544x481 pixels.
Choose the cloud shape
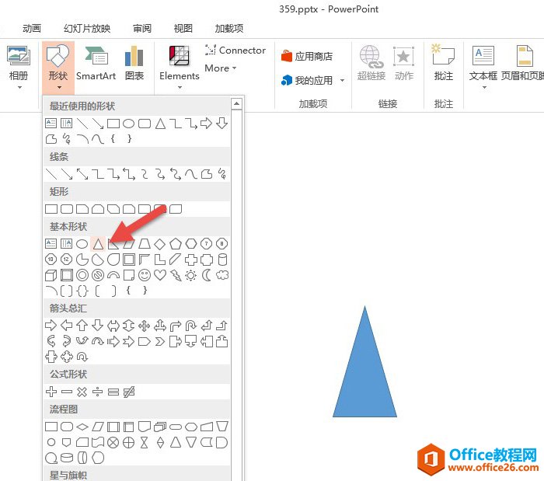(222, 275)
